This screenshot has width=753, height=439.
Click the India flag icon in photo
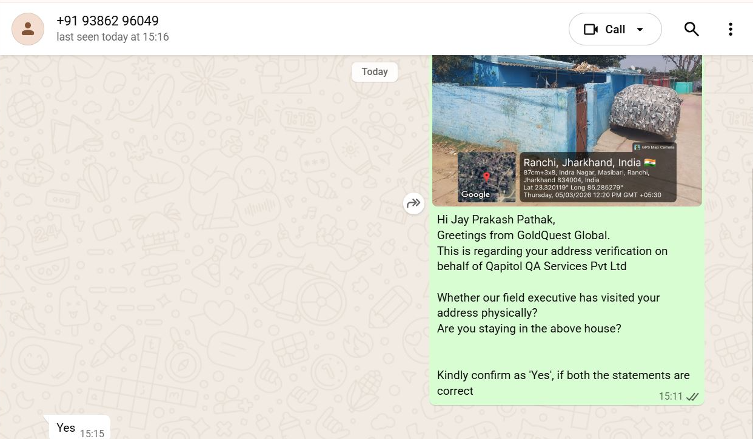[650, 162]
